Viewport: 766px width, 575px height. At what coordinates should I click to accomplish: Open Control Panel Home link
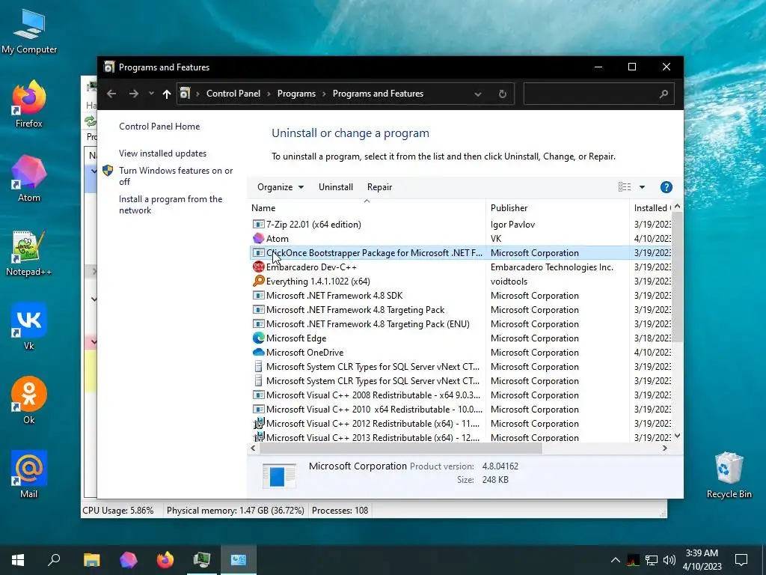[x=159, y=126]
